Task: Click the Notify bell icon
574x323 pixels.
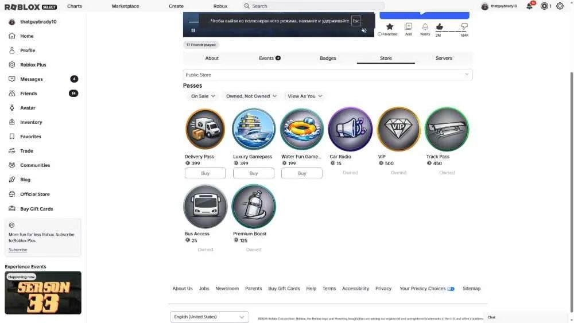Action: click(425, 27)
